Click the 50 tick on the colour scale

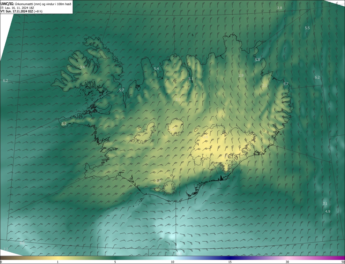coord(343,262)
